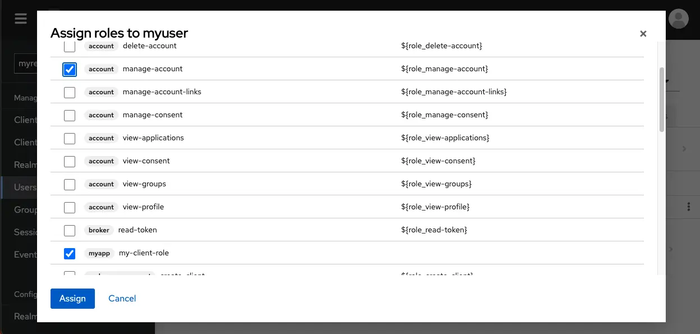Open the Sessions sidebar section
This screenshot has height=334, width=700.
click(x=25, y=232)
